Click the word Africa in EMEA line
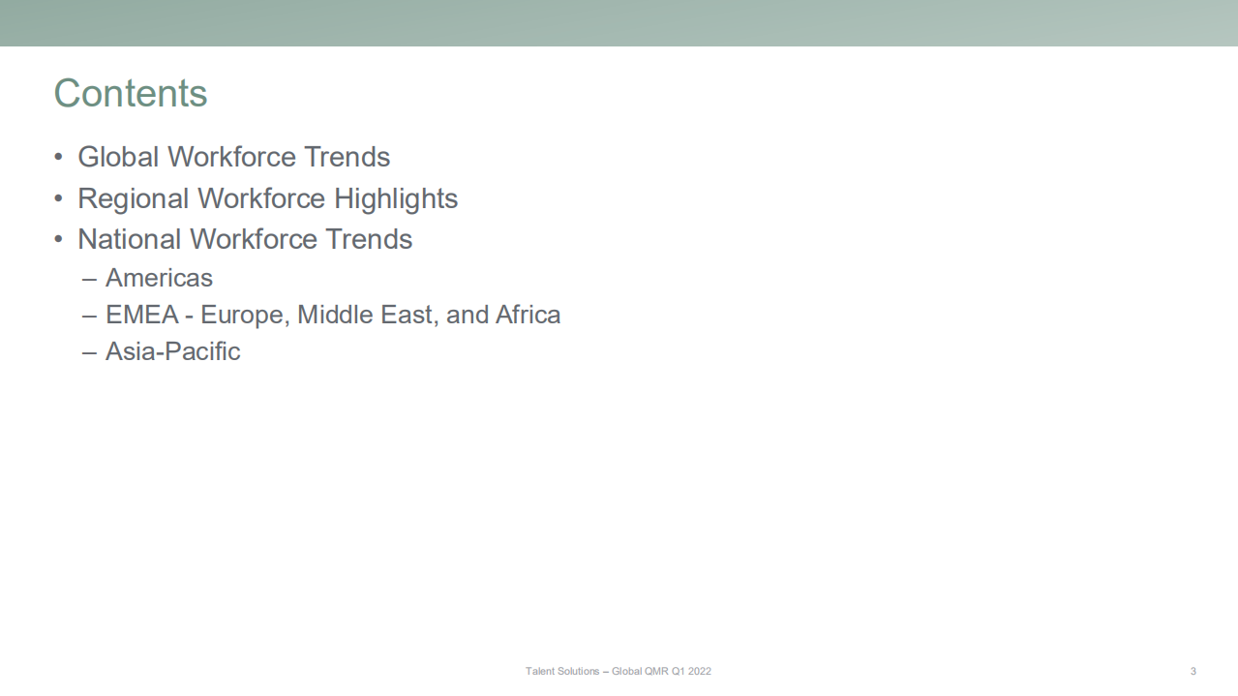1238x696 pixels. 528,315
